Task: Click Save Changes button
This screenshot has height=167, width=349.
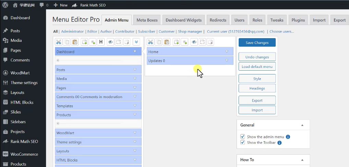Action: pos(257,43)
